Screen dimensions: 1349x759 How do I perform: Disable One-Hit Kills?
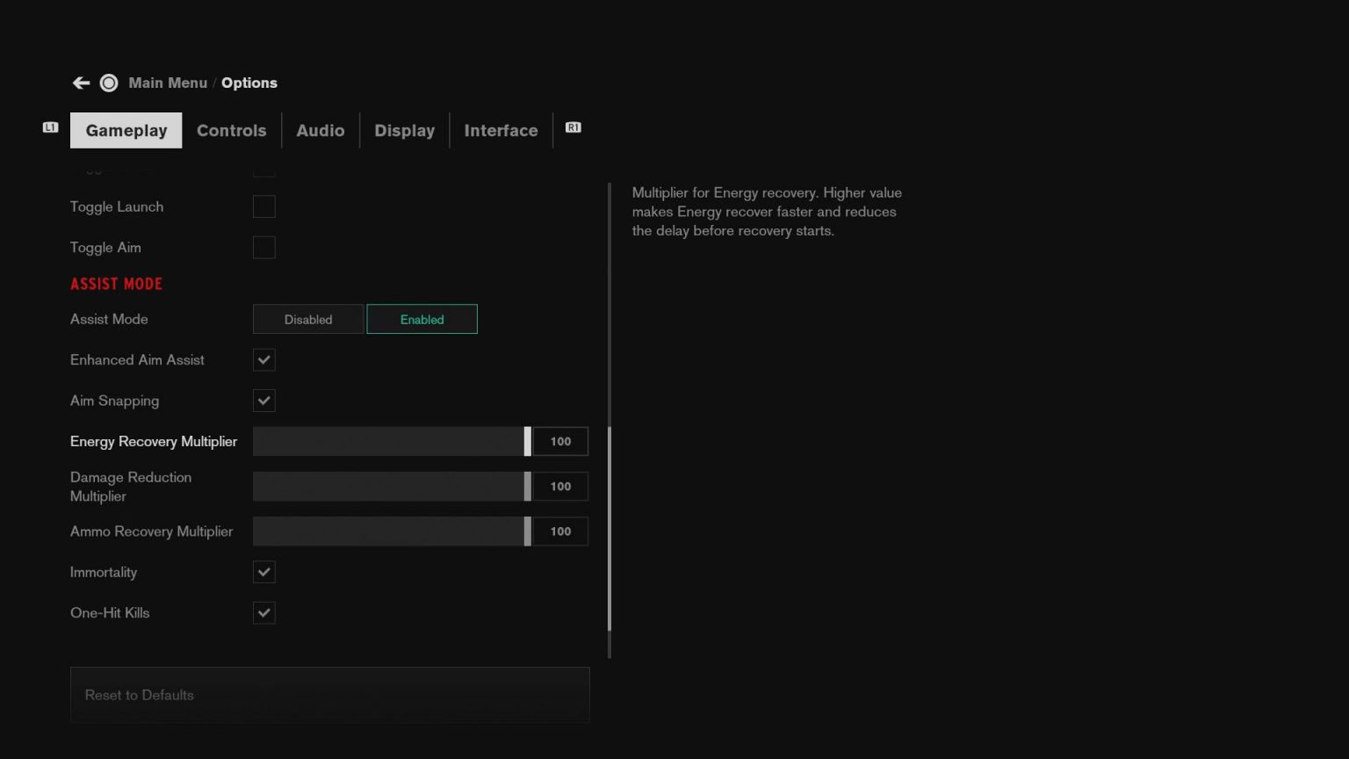(263, 612)
